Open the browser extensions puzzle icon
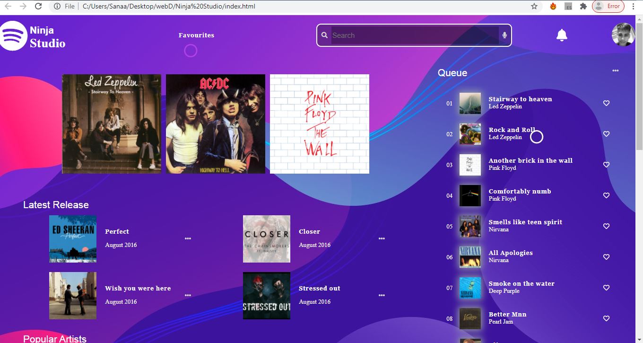 pyautogui.click(x=583, y=7)
